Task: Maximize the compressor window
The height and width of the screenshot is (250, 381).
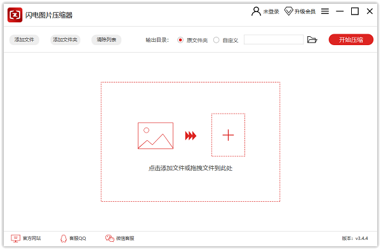Action: coord(355,11)
